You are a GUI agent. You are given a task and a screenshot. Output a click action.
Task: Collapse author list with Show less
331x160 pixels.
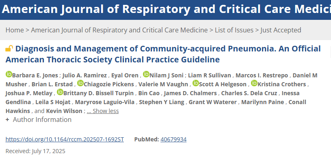[x=103, y=111]
